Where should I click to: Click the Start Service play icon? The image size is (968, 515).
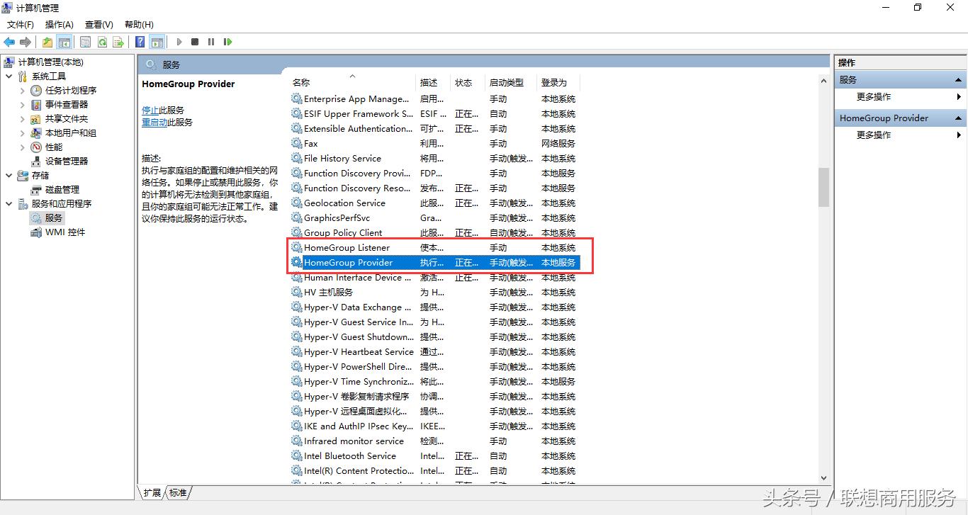coord(179,41)
